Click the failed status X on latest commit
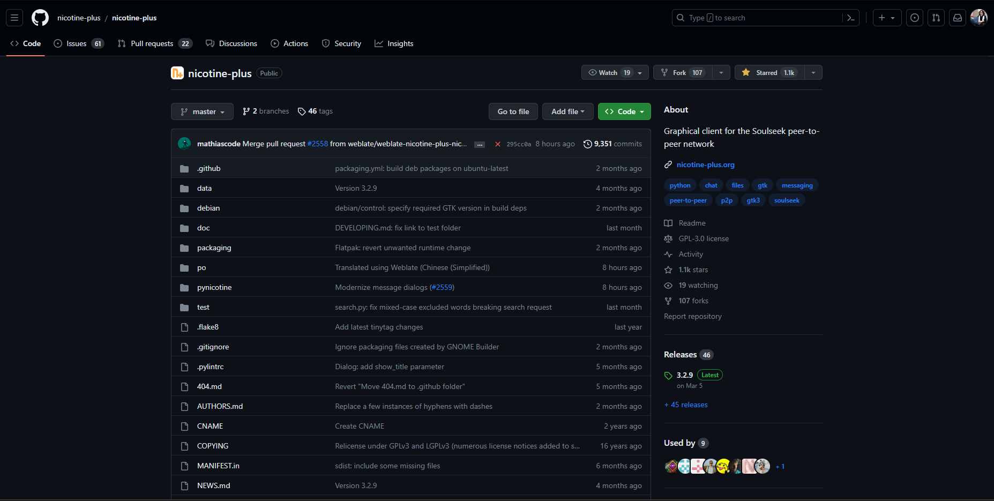The width and height of the screenshot is (994, 501). coord(498,144)
